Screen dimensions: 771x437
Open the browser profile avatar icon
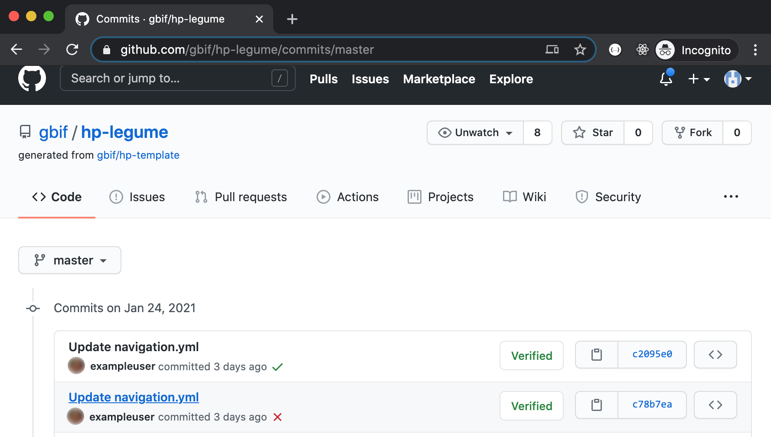tap(665, 50)
